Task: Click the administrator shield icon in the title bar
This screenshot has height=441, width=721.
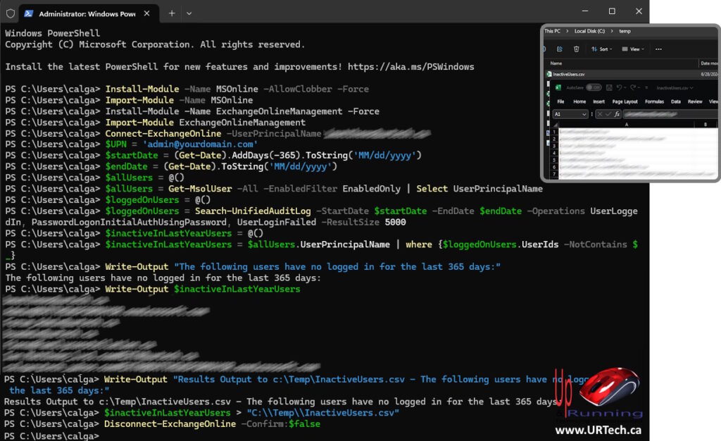Action: (x=11, y=13)
